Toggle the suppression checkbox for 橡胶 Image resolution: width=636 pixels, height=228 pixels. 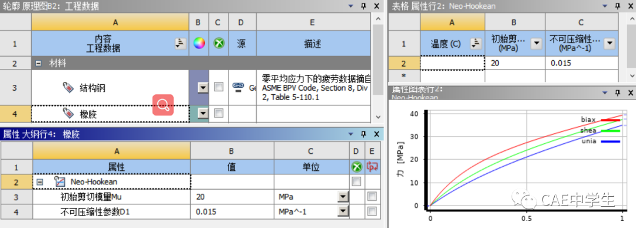click(218, 114)
